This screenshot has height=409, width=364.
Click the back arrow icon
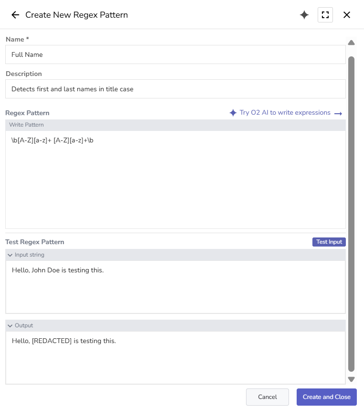pyautogui.click(x=15, y=15)
